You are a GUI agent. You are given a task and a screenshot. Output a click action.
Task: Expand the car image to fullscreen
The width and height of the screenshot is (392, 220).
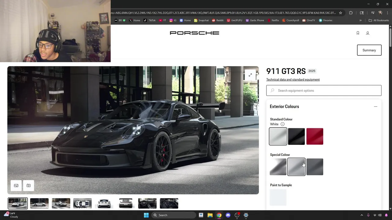pos(250,75)
